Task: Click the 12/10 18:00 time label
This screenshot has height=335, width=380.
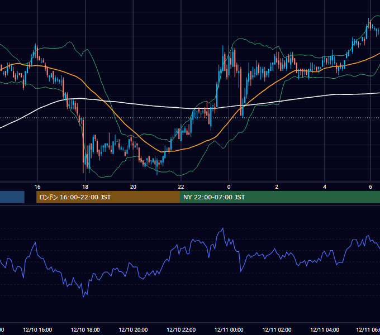Action: point(85,329)
